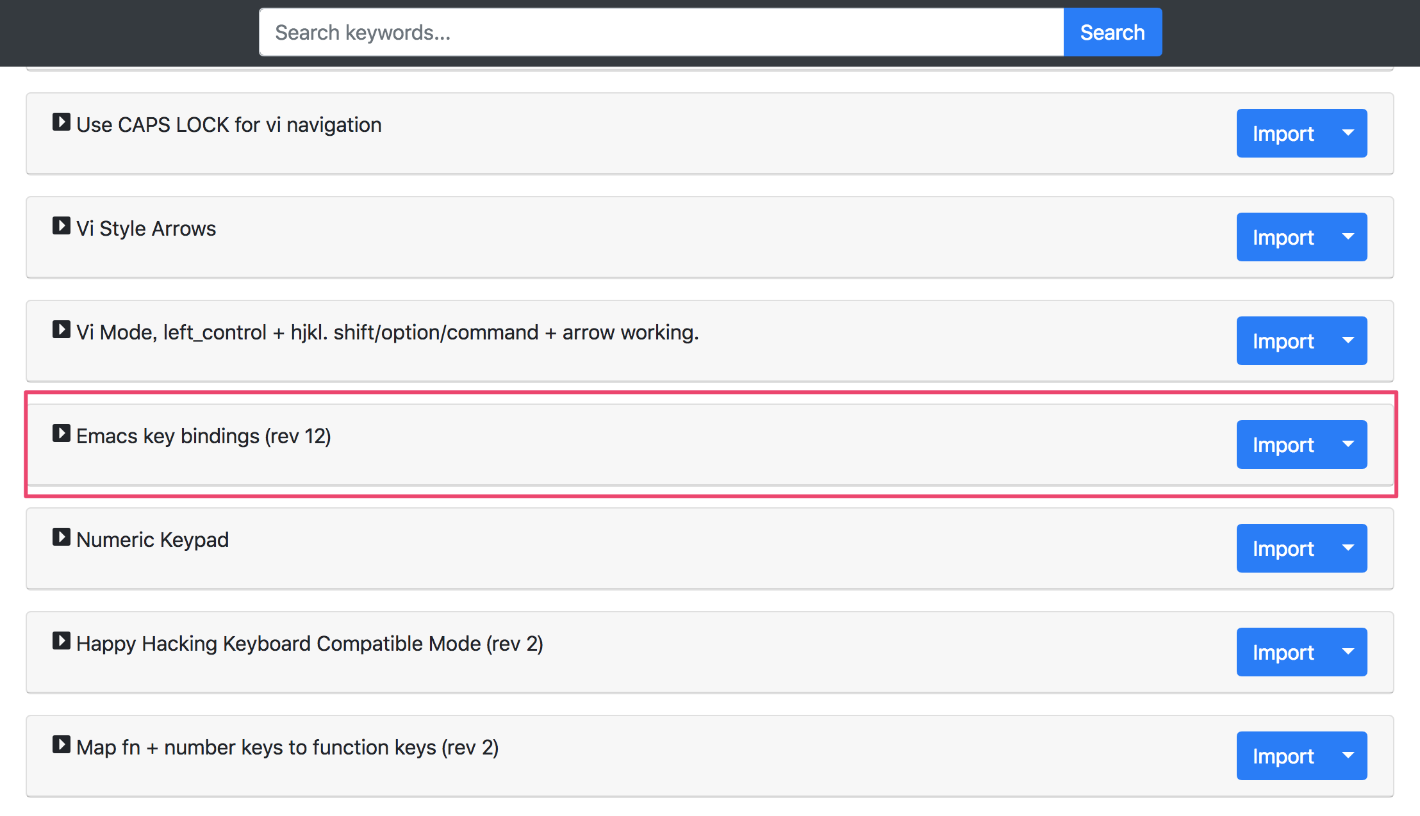This screenshot has height=816, width=1420.
Task: Import the Numeric Keypad rule
Action: coord(1283,548)
